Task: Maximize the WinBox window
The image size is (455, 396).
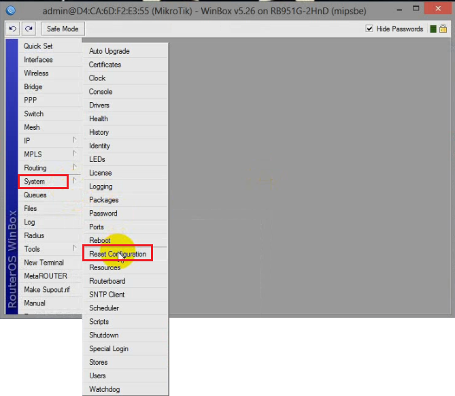Action: tap(416, 9)
